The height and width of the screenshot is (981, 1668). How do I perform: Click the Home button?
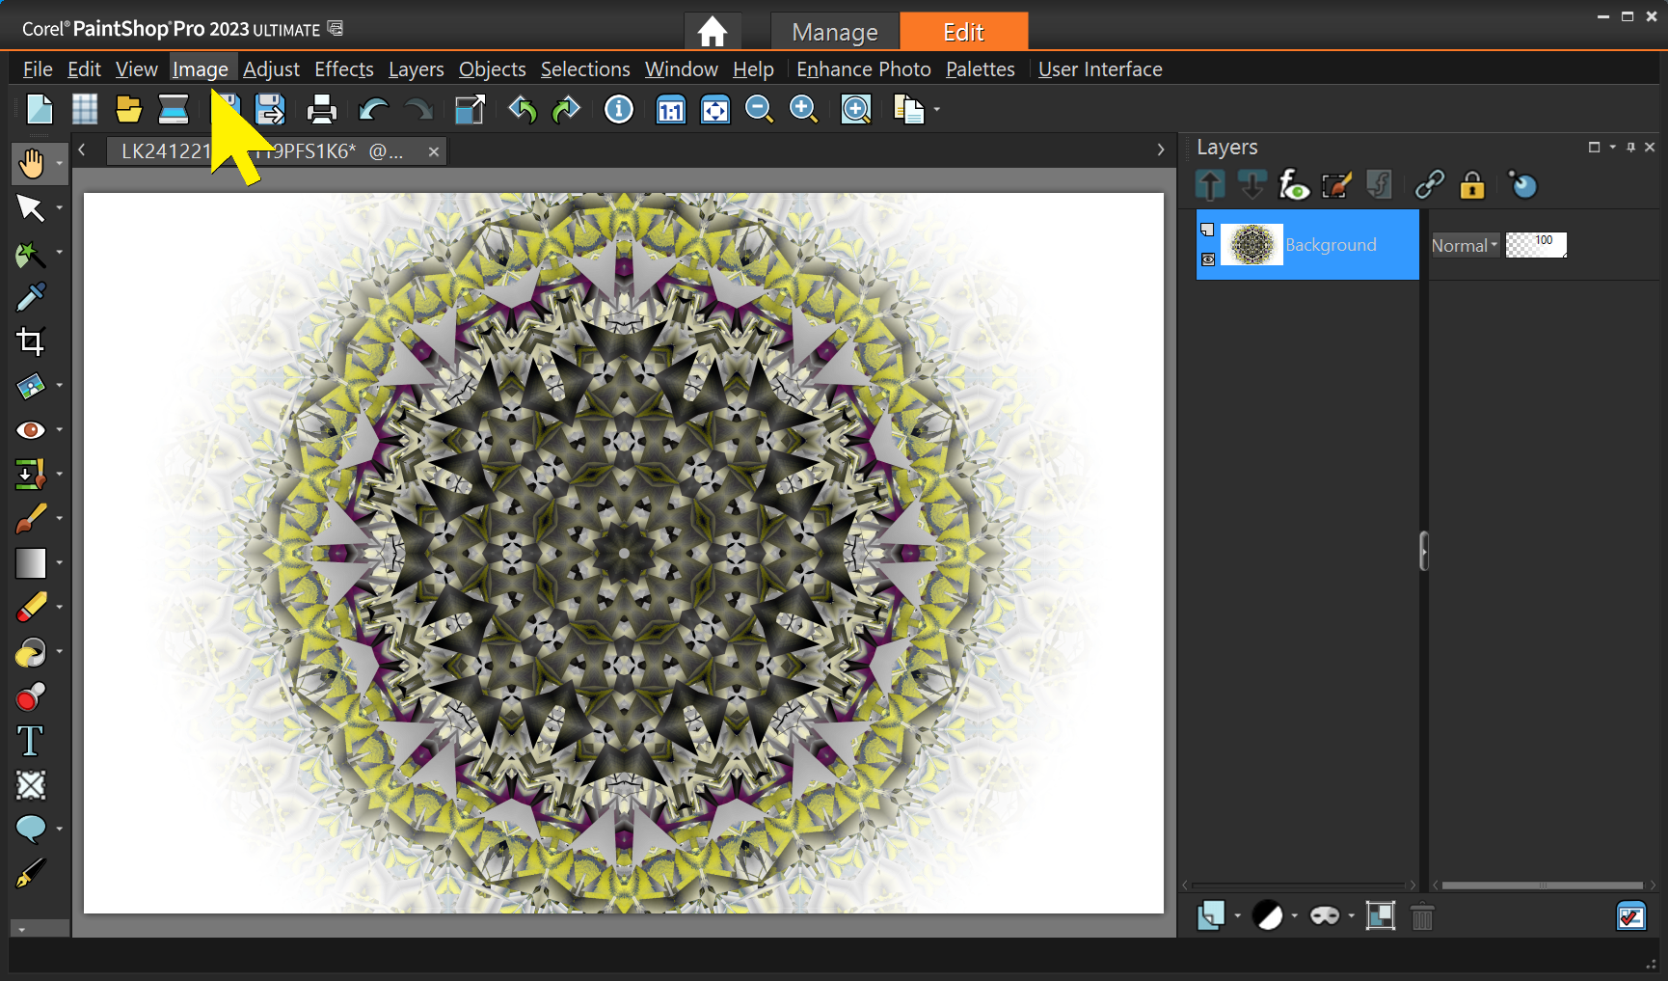click(713, 32)
